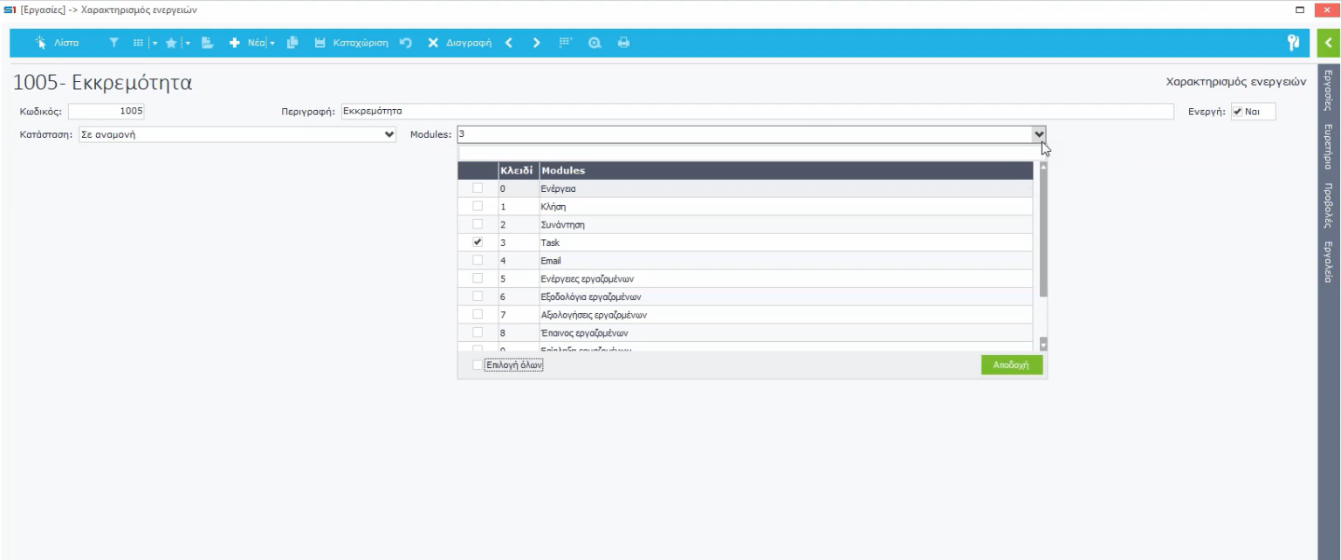Collapse the Modules dropdown arrow
The width and height of the screenshot is (1341, 560).
(1039, 134)
